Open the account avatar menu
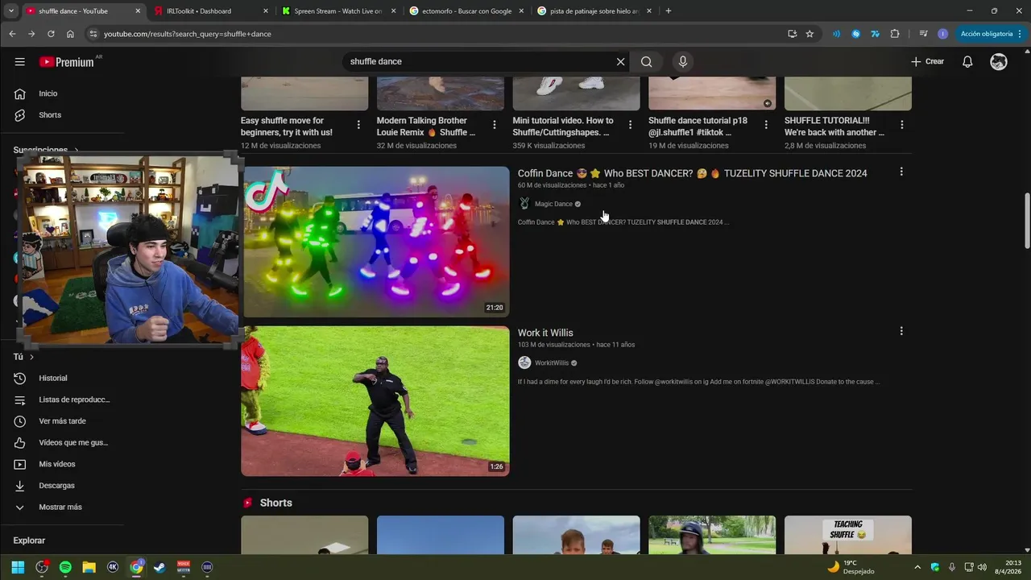Viewport: 1031px width, 580px height. click(999, 62)
